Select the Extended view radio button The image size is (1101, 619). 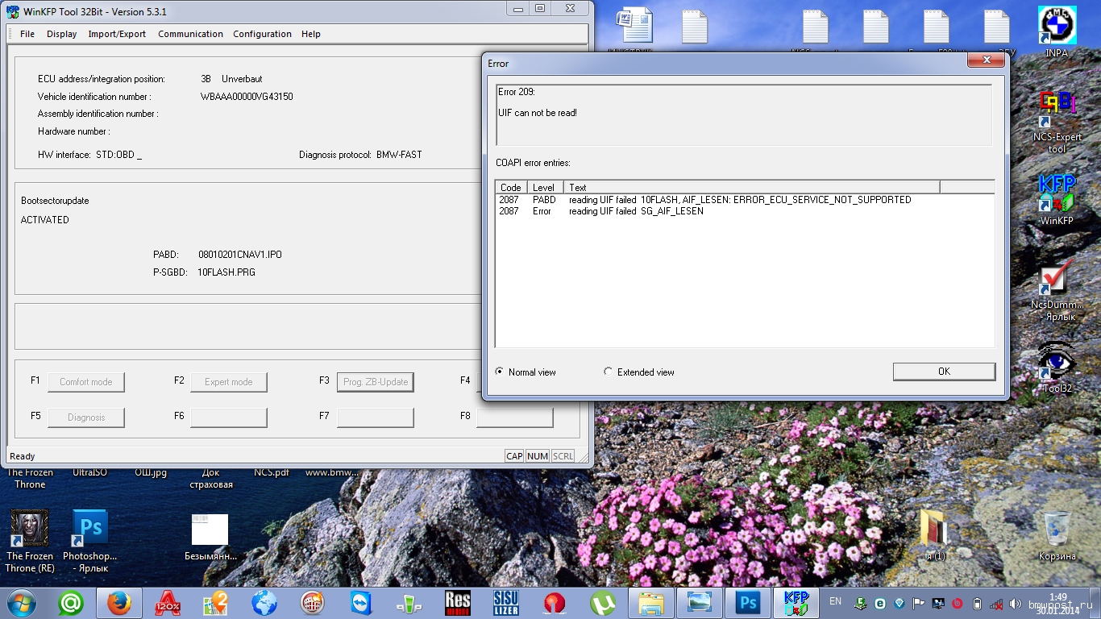pos(609,372)
